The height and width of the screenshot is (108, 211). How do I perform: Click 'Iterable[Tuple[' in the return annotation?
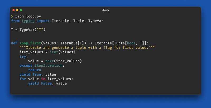[x=111, y=43]
